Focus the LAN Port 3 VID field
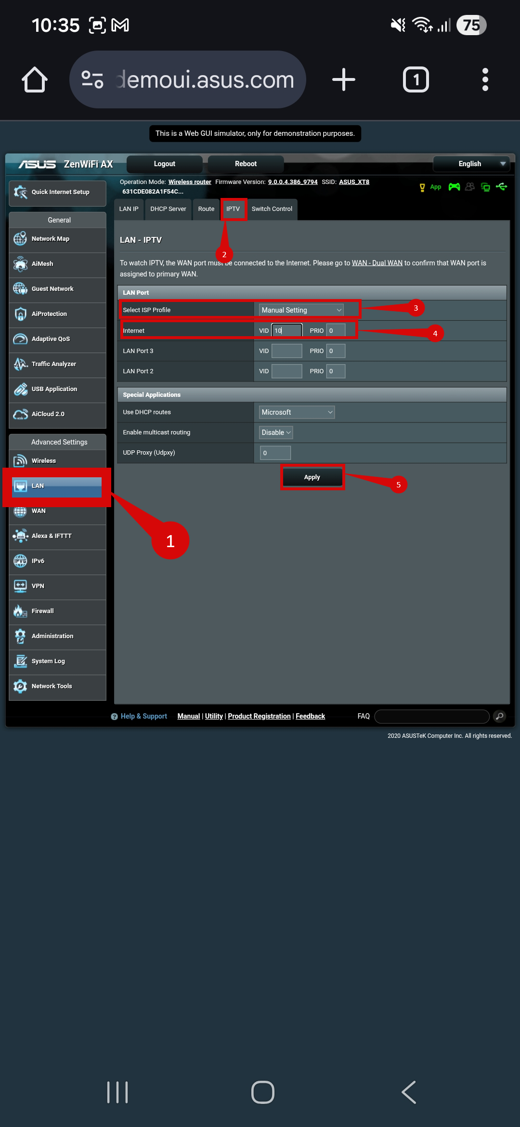Image resolution: width=520 pixels, height=1127 pixels. (287, 351)
